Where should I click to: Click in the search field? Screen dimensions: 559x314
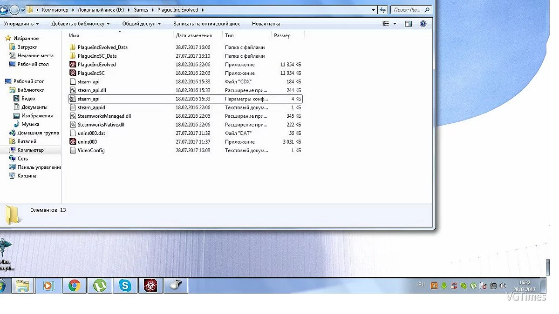point(407,10)
